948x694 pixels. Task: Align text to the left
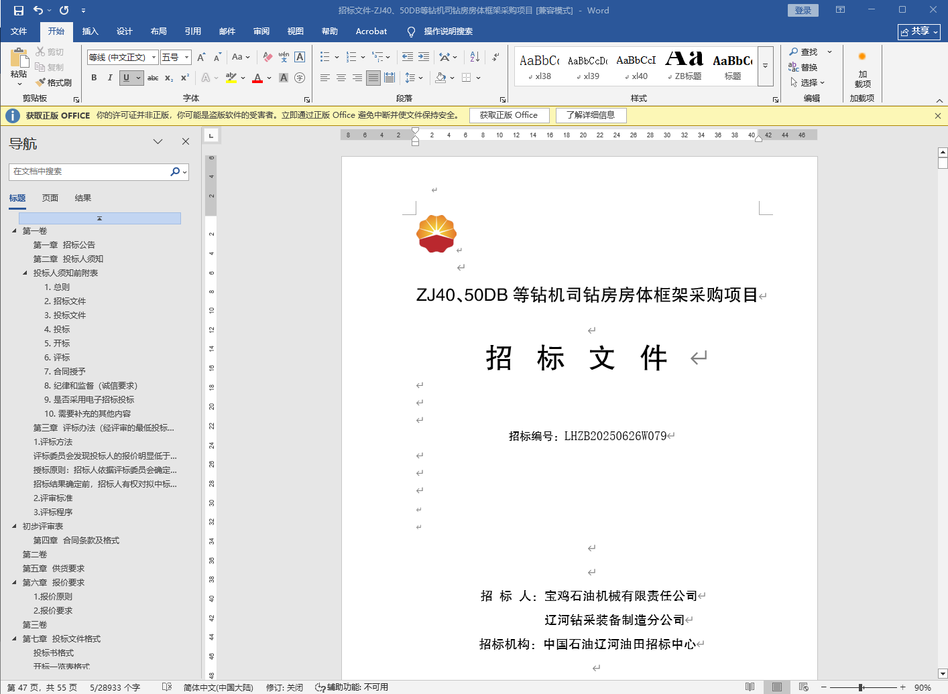click(325, 78)
